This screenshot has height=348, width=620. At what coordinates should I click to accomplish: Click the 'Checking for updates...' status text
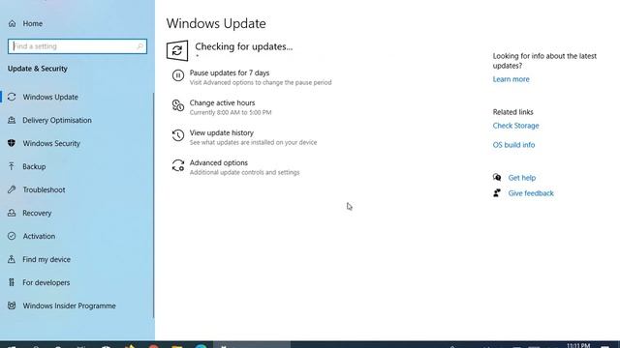pyautogui.click(x=243, y=46)
